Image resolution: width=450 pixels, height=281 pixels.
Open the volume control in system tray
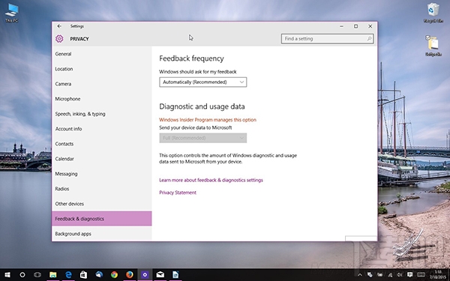coord(400,275)
